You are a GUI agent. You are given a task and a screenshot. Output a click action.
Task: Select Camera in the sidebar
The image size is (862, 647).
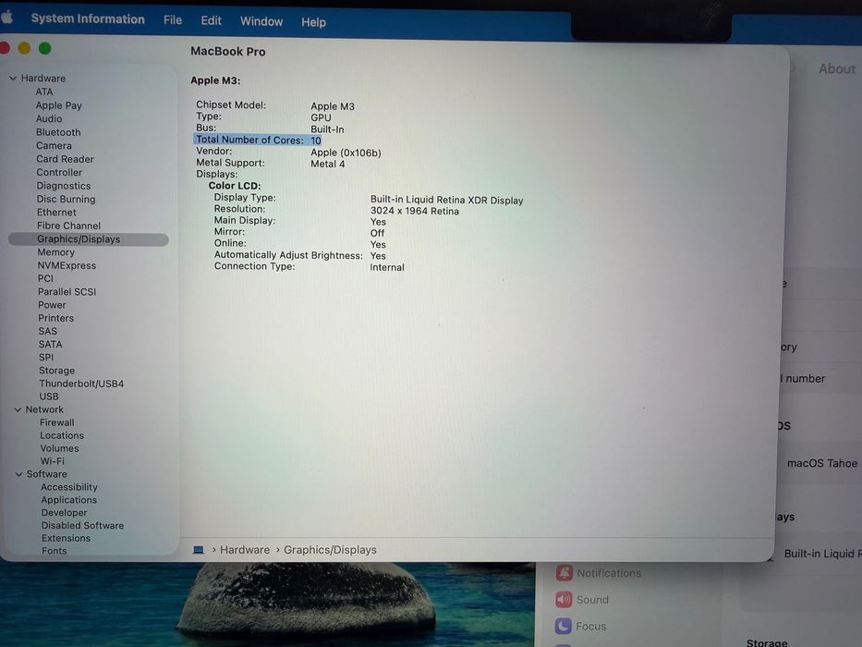pyautogui.click(x=54, y=145)
